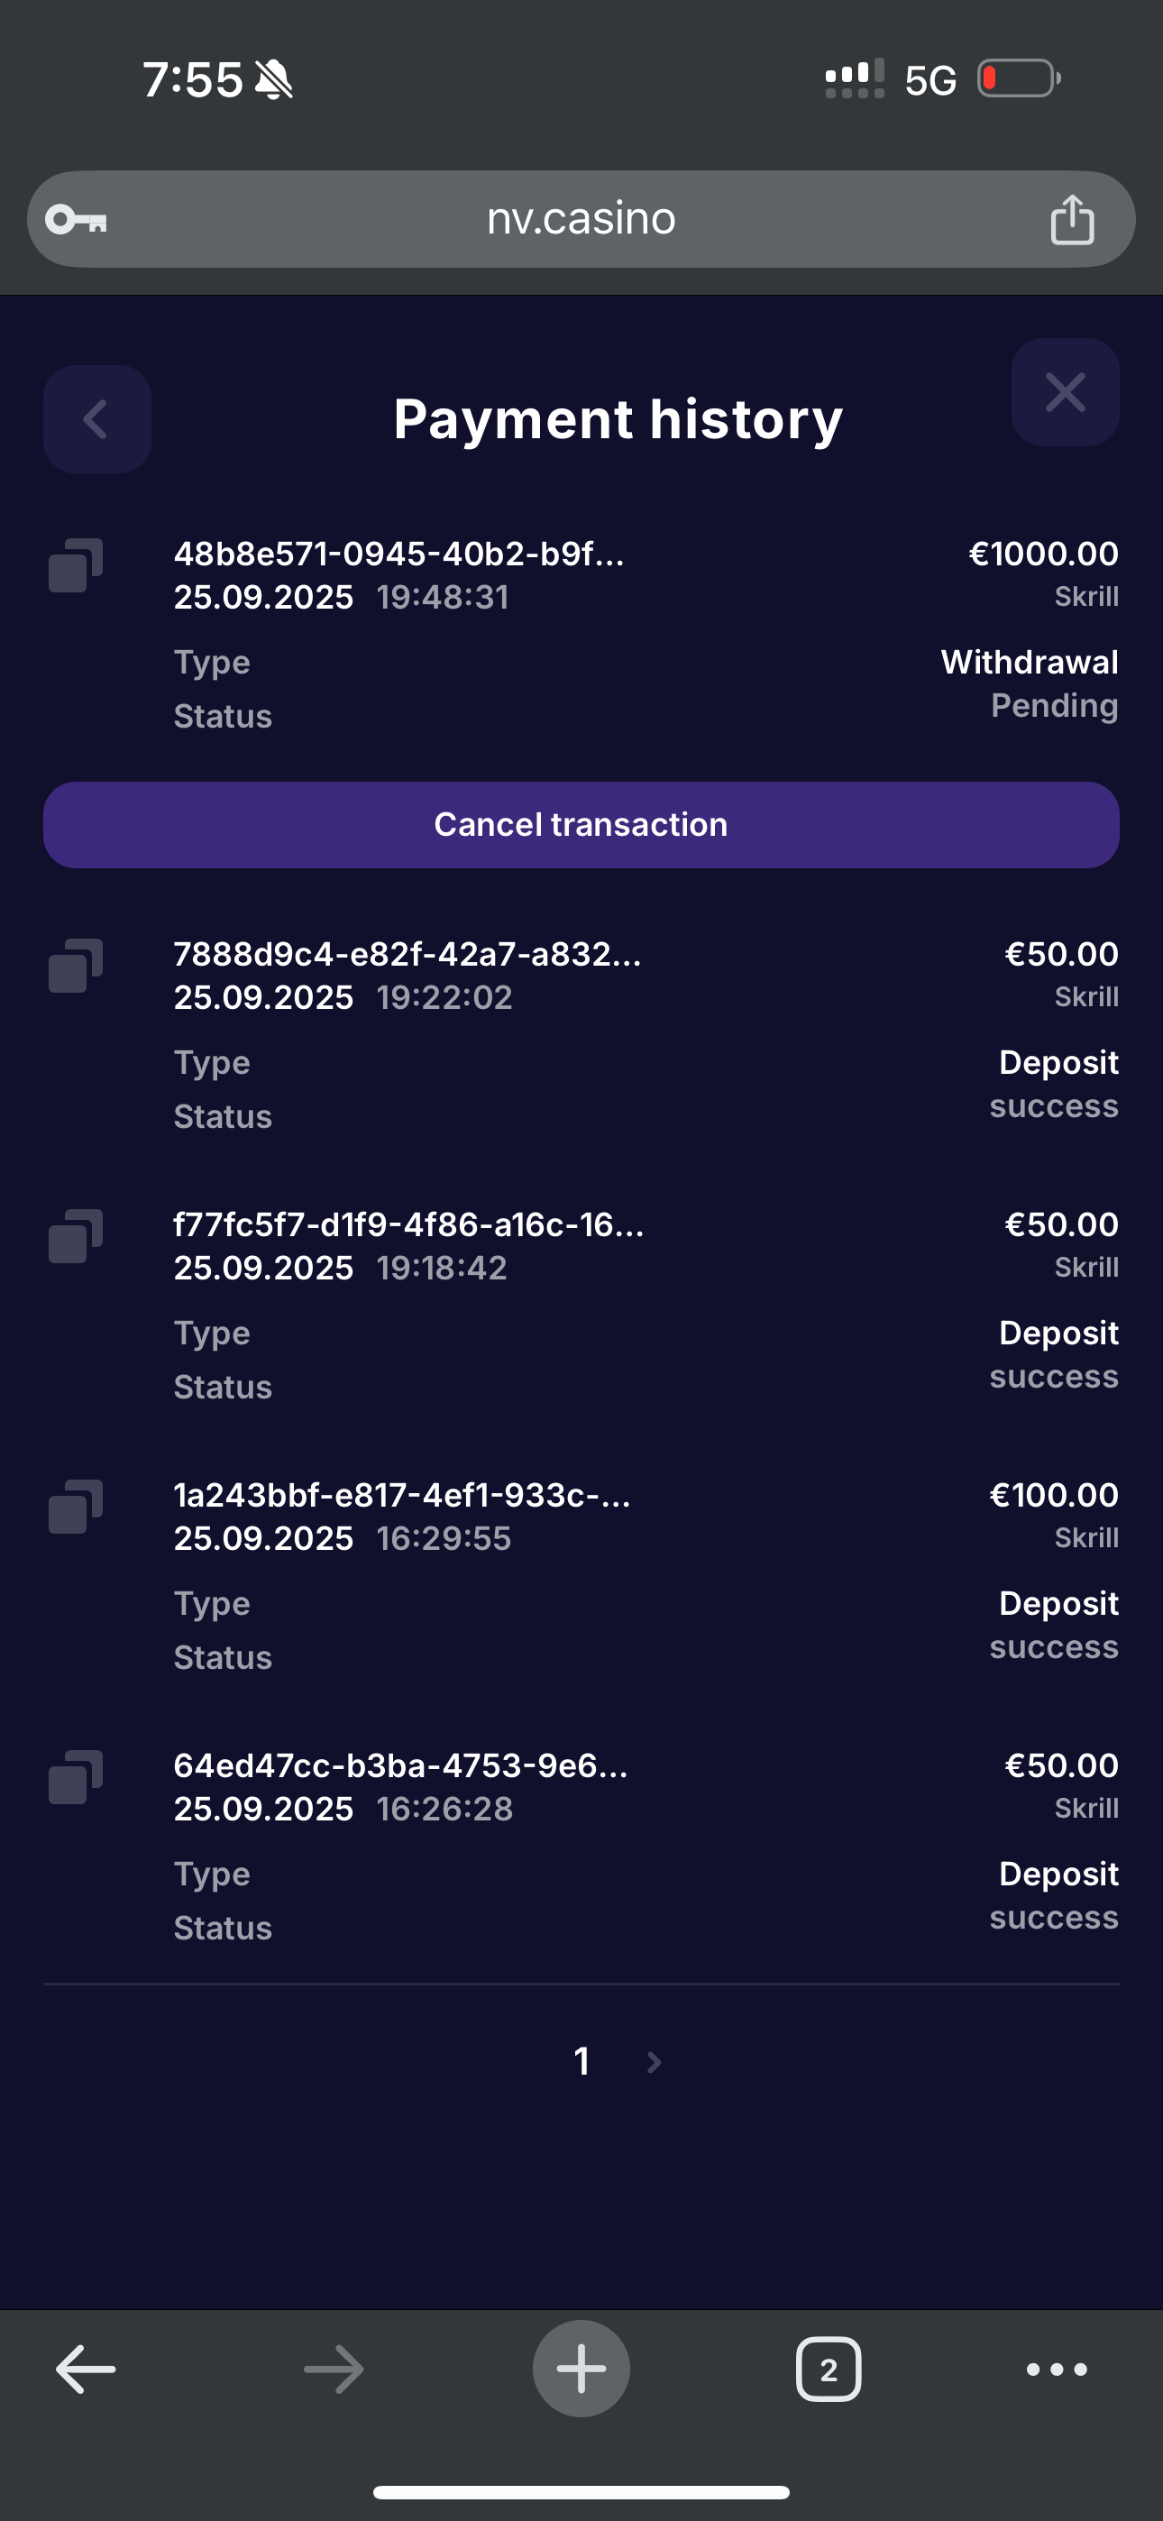The image size is (1163, 2521).
Task: Open the browser tabs switcher
Action: pyautogui.click(x=829, y=2370)
